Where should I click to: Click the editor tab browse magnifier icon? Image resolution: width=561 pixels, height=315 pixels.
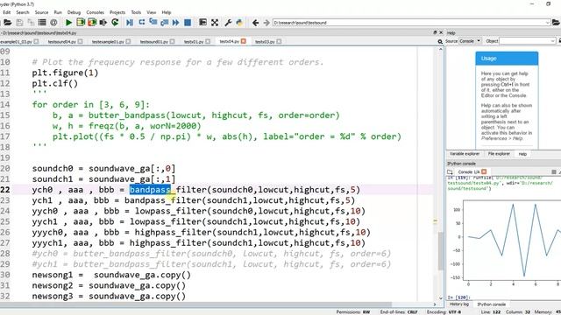click(440, 42)
